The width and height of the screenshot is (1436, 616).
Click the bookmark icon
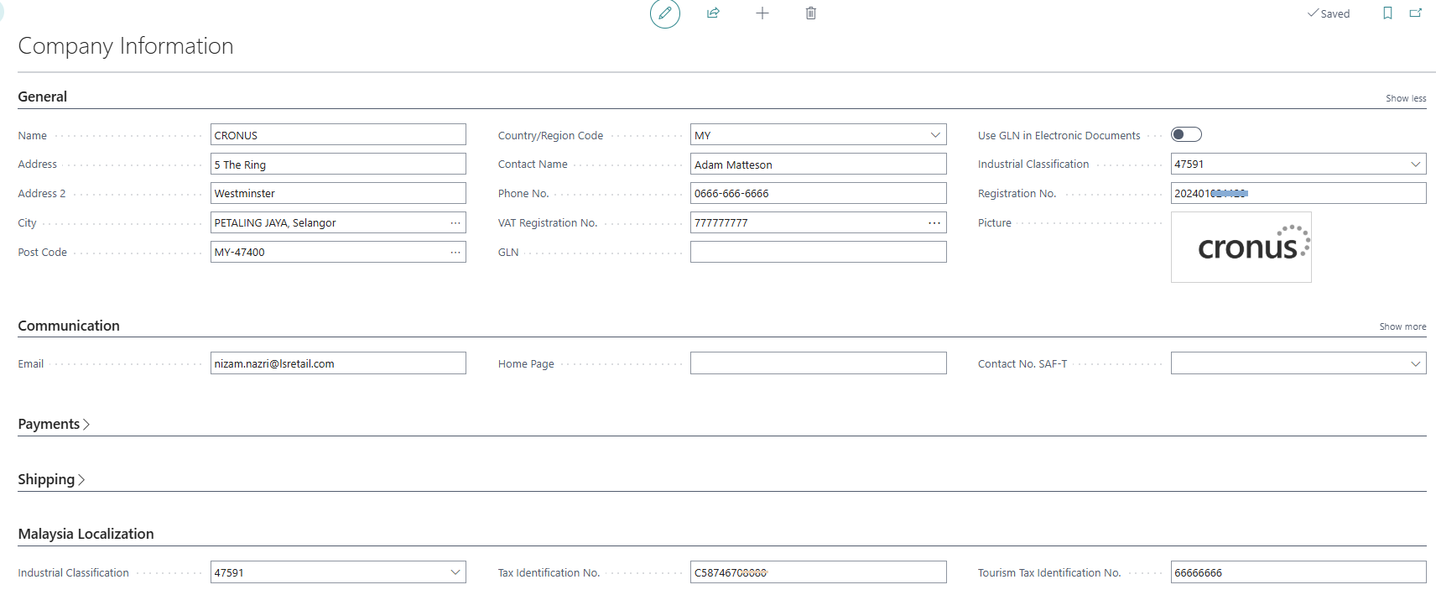(1387, 13)
